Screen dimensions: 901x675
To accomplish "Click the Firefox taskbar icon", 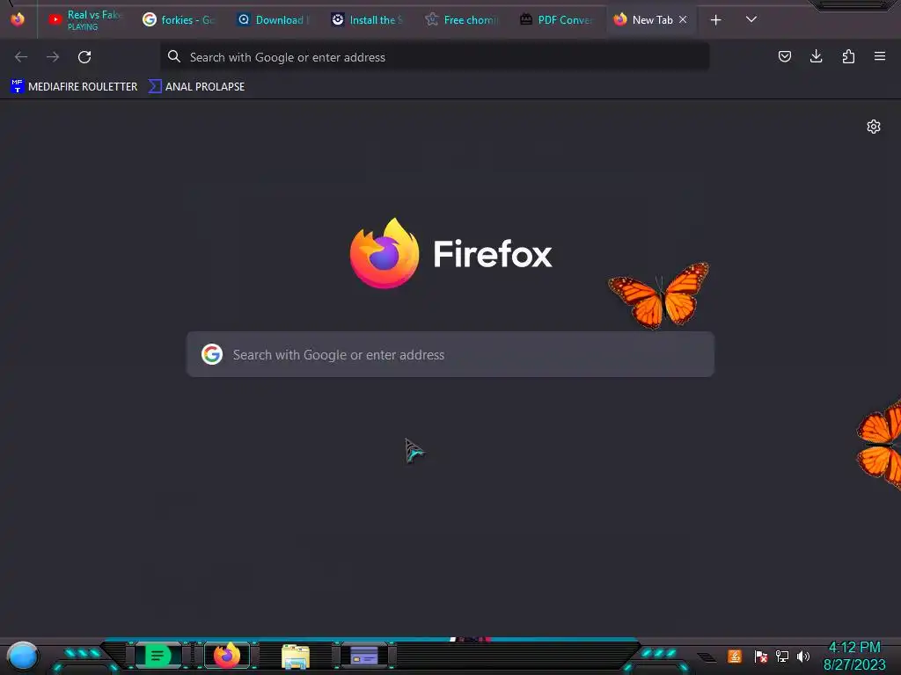I will tap(227, 656).
